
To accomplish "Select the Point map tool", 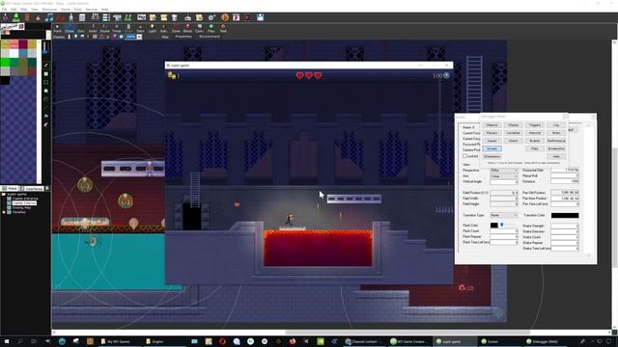I will [58, 28].
